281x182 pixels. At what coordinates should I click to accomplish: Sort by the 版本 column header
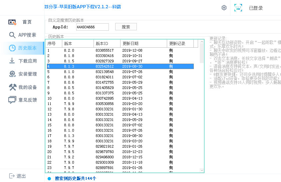(x=77, y=44)
